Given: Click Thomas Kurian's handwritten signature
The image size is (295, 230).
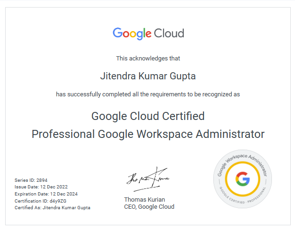Looking at the screenshot, I should (148, 179).
